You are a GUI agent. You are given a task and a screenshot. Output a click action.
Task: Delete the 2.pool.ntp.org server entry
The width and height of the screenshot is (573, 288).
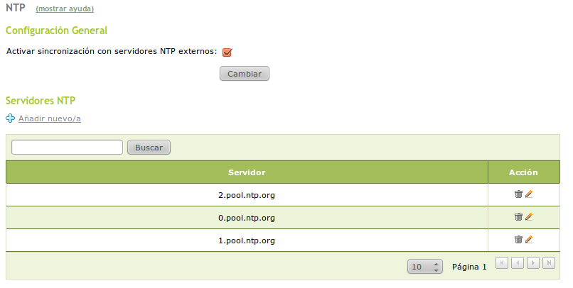pyautogui.click(x=518, y=194)
